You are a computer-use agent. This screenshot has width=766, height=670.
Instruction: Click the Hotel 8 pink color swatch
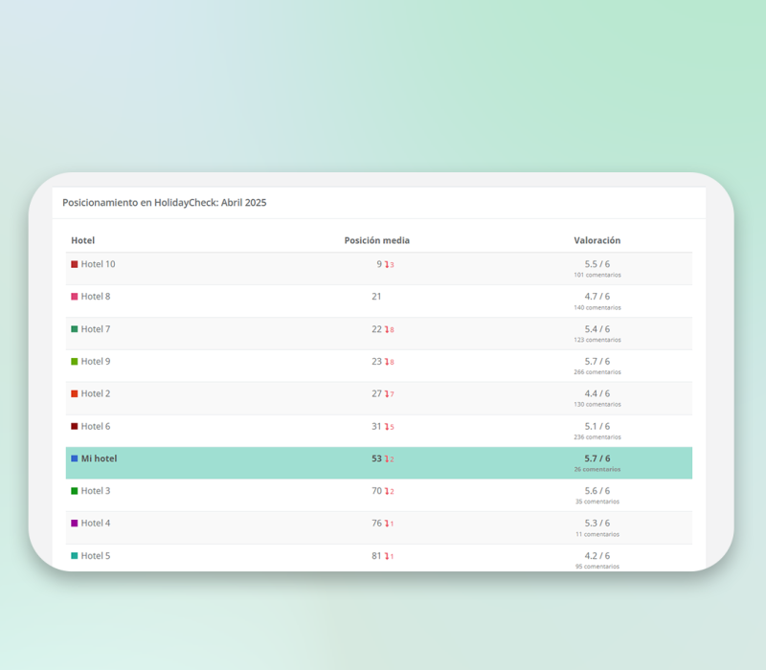75,297
